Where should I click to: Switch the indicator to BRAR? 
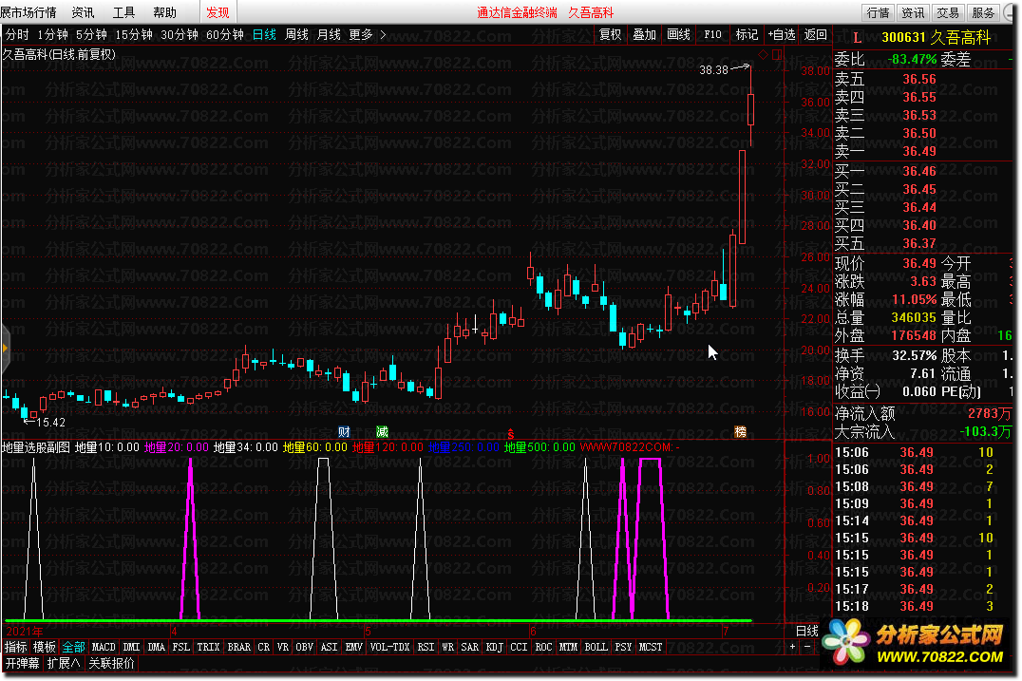coord(238,647)
